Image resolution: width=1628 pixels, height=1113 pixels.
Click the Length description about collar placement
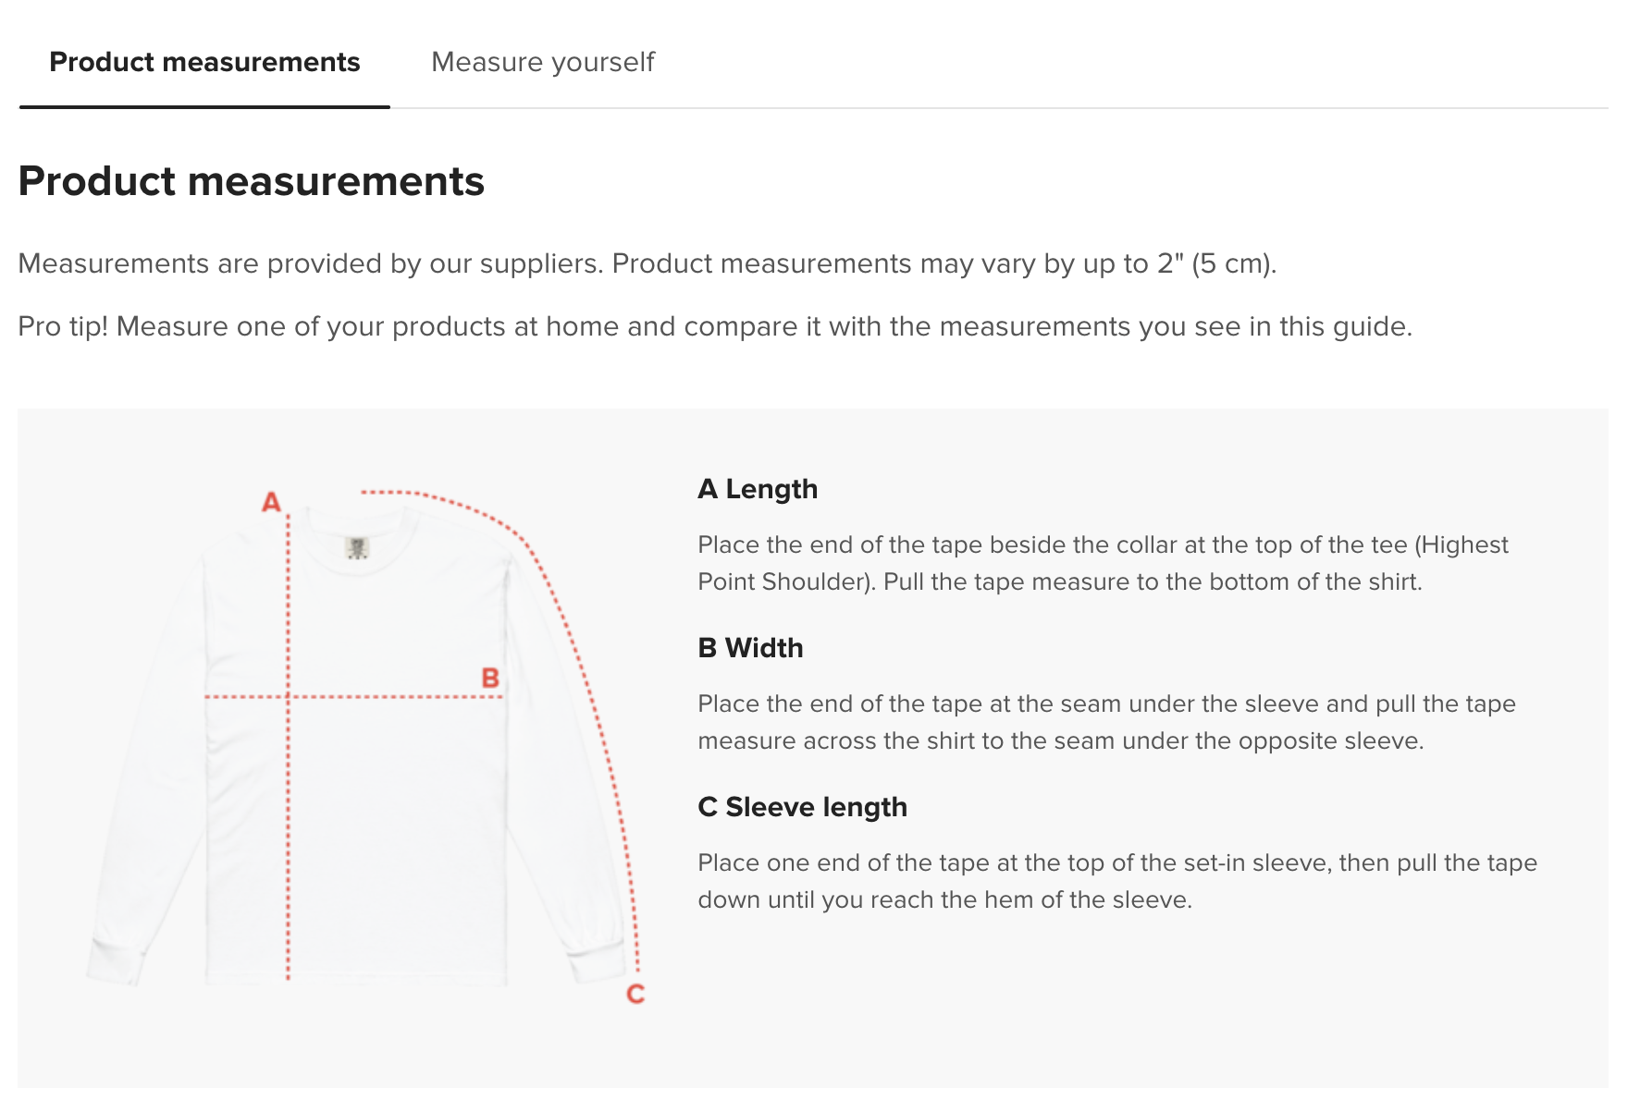(x=1103, y=563)
